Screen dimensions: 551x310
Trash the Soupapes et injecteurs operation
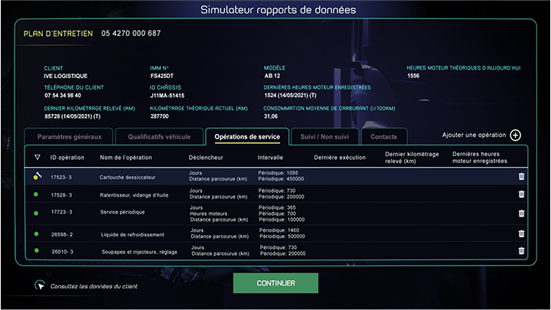[521, 250]
